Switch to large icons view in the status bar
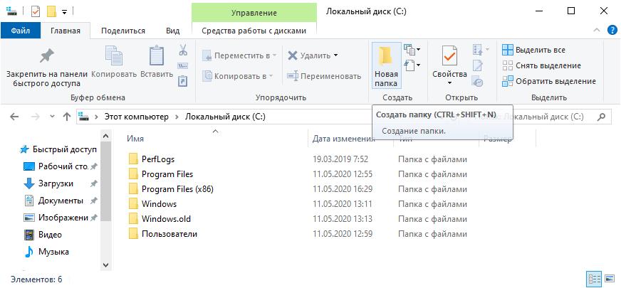The image size is (621, 288). (610, 279)
